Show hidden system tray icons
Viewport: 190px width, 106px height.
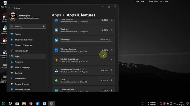pos(157,103)
